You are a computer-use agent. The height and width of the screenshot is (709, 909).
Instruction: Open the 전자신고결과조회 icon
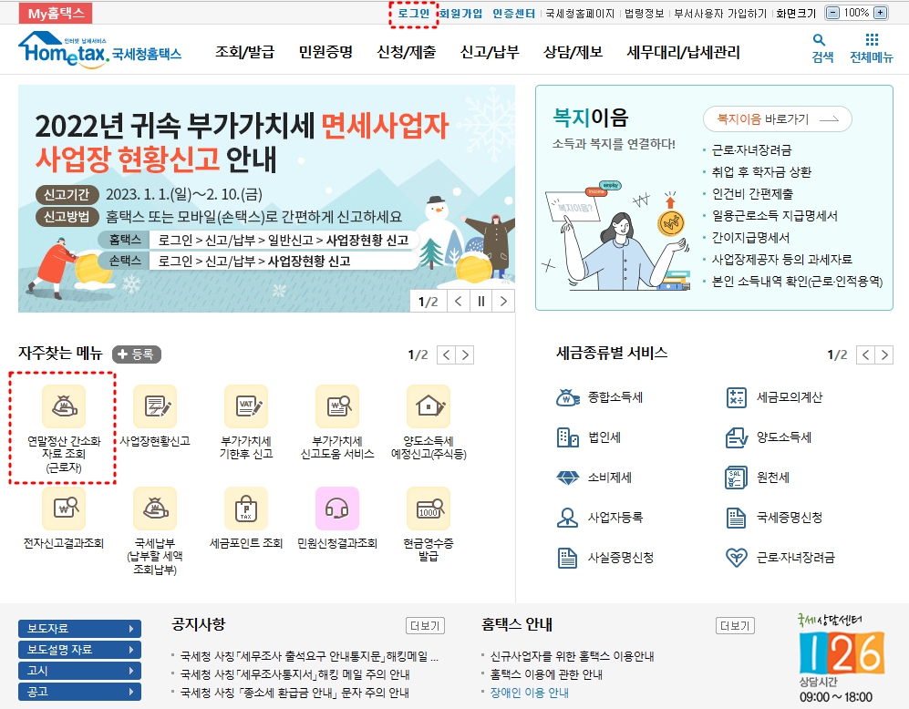tap(64, 509)
